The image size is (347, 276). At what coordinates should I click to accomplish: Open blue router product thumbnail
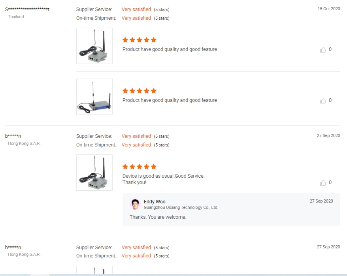click(x=94, y=97)
